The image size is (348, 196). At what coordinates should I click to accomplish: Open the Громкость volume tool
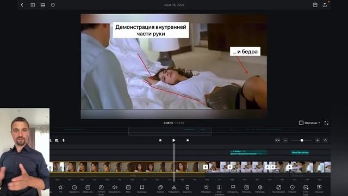[115, 189]
